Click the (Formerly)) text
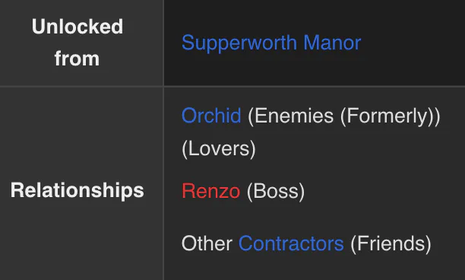 pos(391,116)
